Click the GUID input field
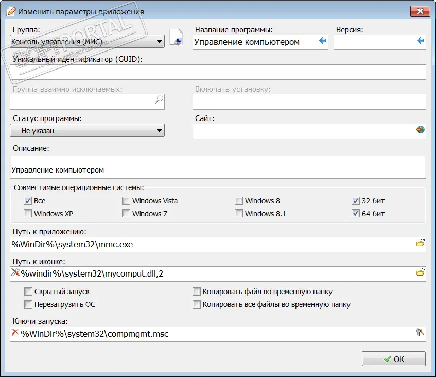 click(218, 72)
